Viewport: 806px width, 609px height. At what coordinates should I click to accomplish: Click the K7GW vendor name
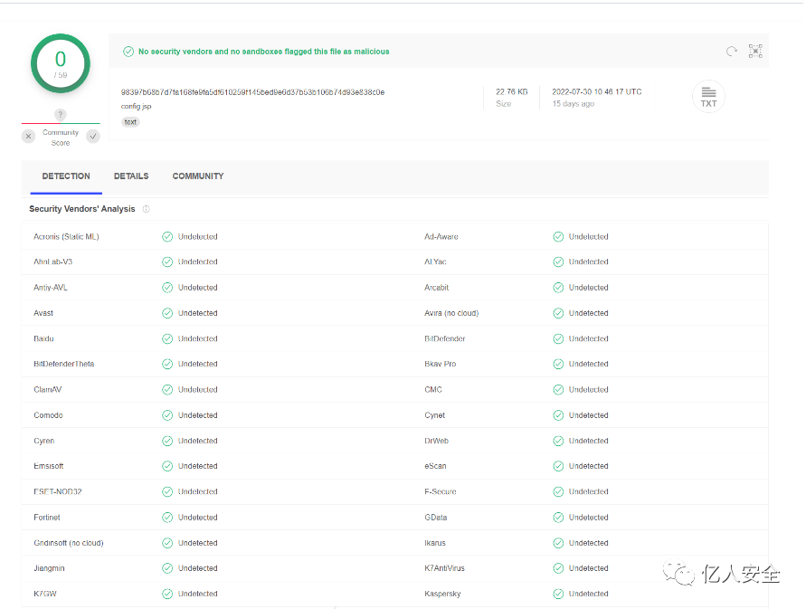tap(45, 594)
